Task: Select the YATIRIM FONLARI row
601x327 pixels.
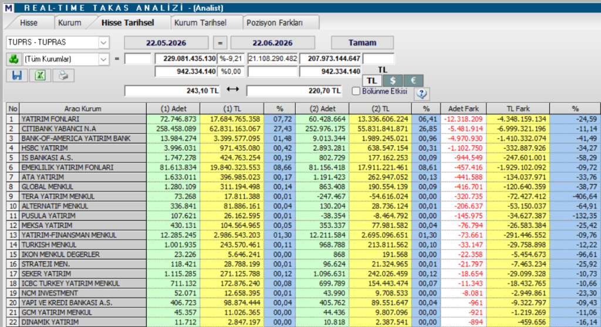Action: pyautogui.click(x=303, y=119)
